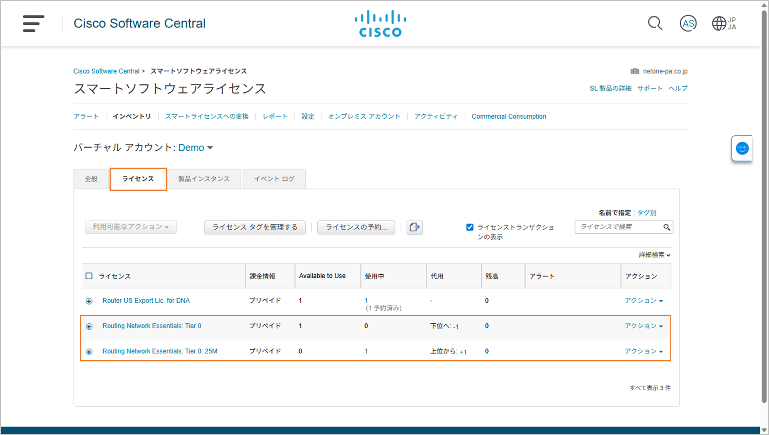Open the AS user profile icon
The height and width of the screenshot is (435, 769).
coord(688,24)
